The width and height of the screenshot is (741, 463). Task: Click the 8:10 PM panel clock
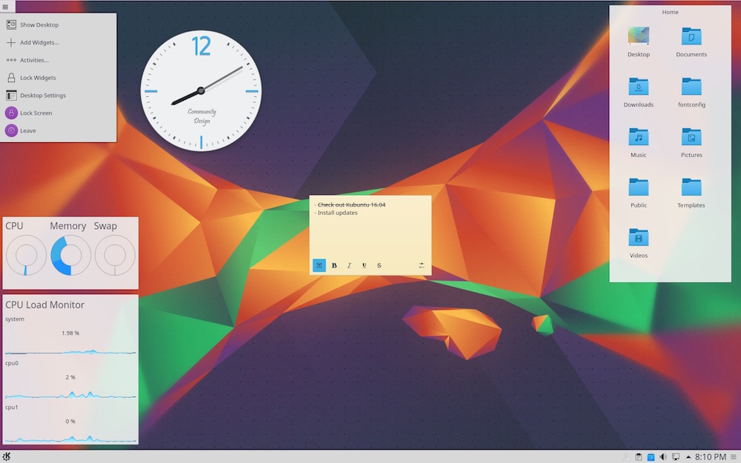(x=710, y=457)
